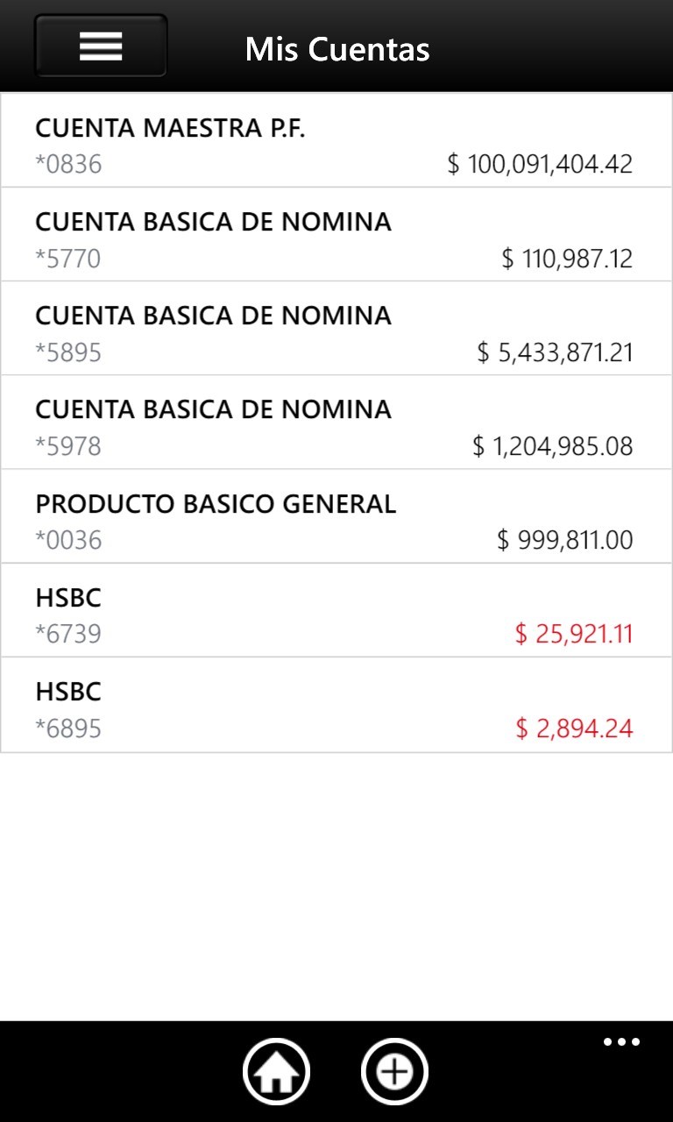Tap the home icon in bottom bar
This screenshot has height=1122, width=673.
[x=276, y=1071]
